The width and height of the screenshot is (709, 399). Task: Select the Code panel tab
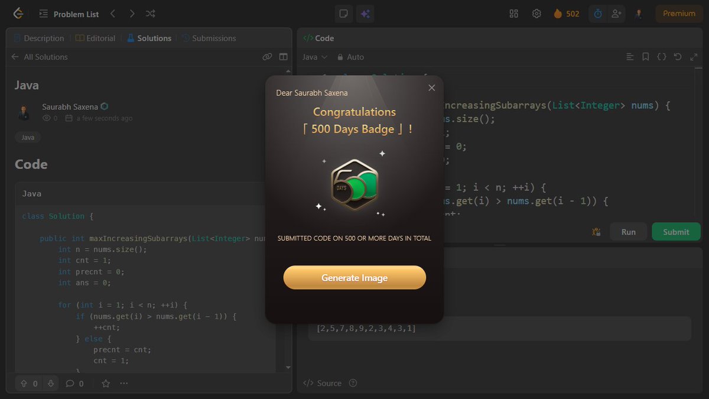pyautogui.click(x=318, y=38)
